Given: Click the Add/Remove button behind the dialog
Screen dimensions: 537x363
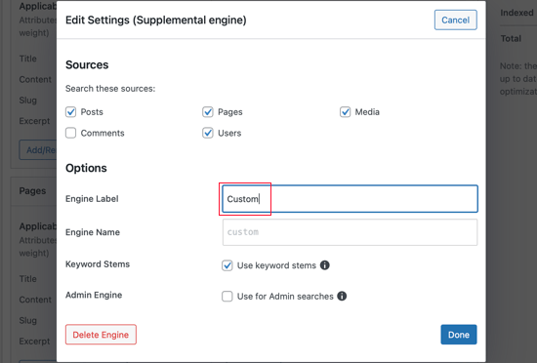Looking at the screenshot, I should pos(38,150).
